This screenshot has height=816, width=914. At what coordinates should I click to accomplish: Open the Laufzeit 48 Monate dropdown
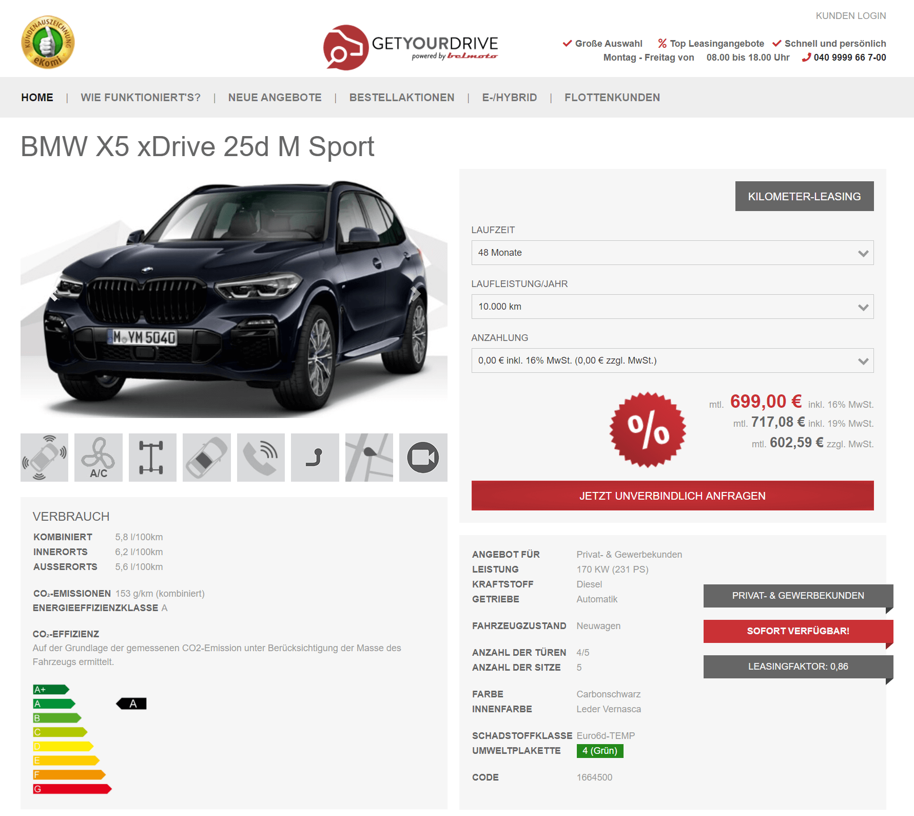click(x=672, y=253)
